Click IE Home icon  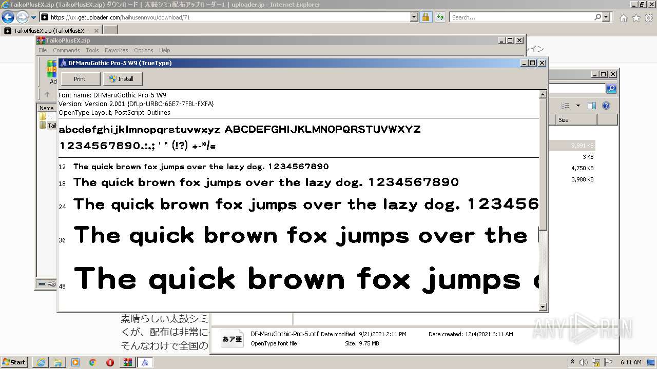point(623,18)
